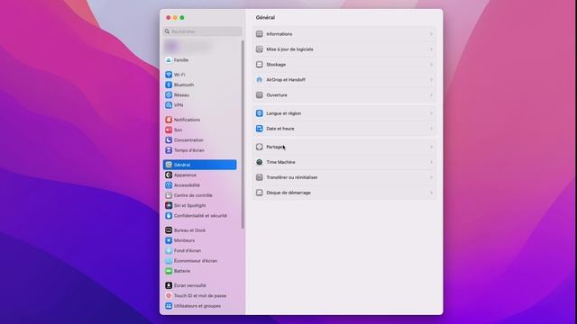Click the Time Machine row chevron

(431, 162)
